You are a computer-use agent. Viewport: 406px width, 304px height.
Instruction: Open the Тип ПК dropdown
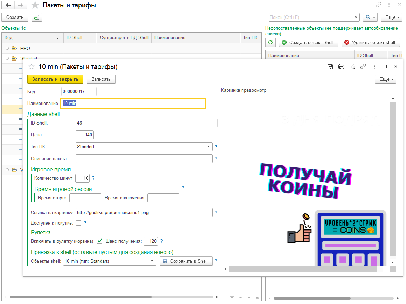[208, 147]
